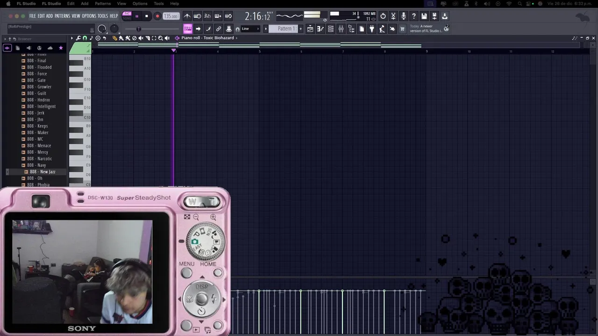Toggle the record button
Viewport: 598px width, 336px height.
click(157, 16)
